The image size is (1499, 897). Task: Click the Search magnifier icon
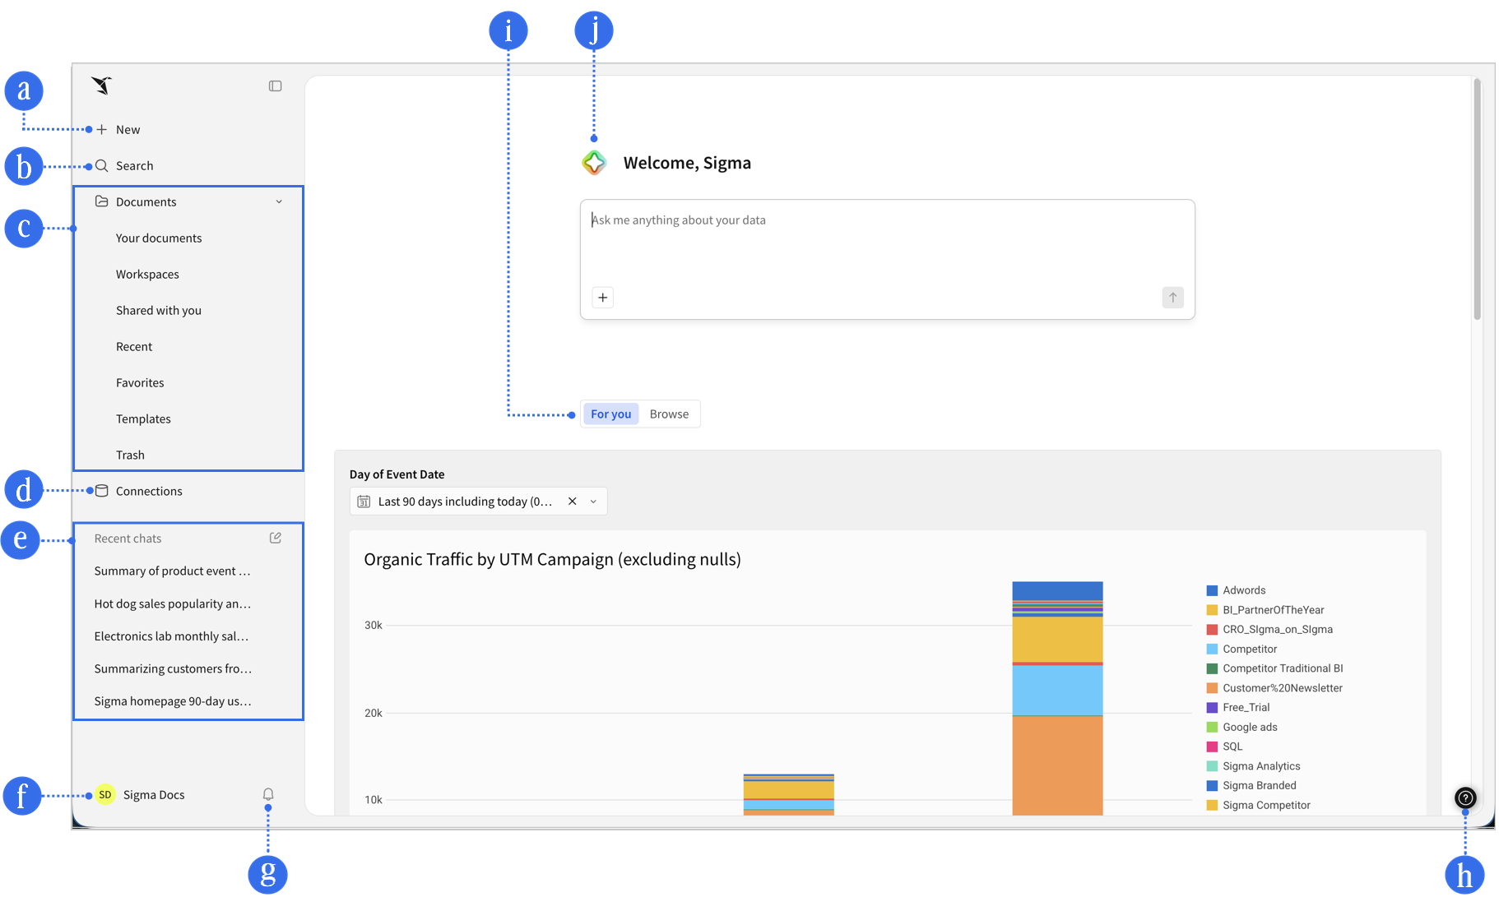(x=102, y=166)
